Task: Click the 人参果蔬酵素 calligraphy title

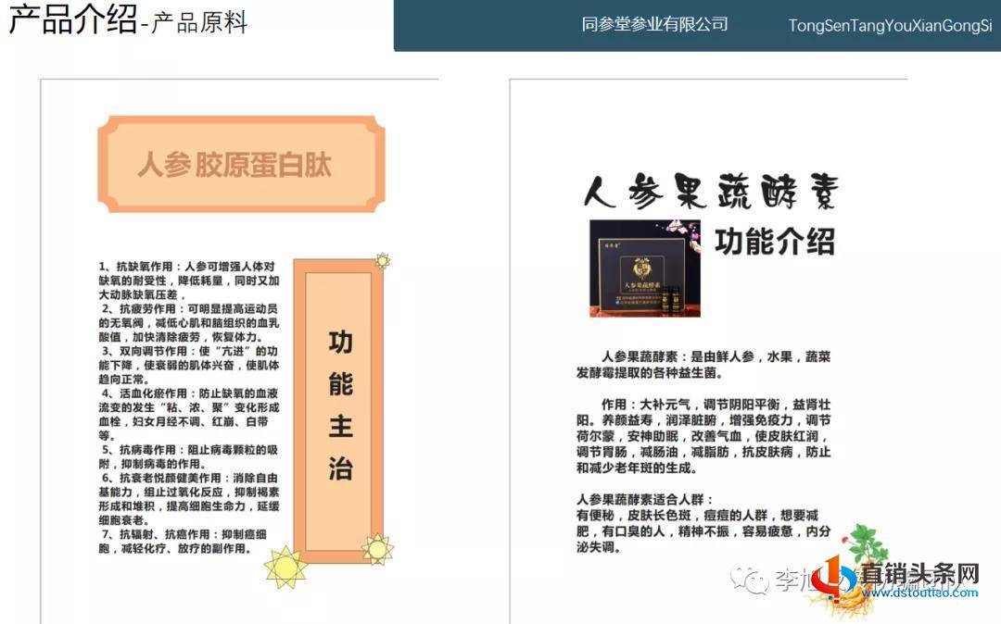Action: (711, 192)
